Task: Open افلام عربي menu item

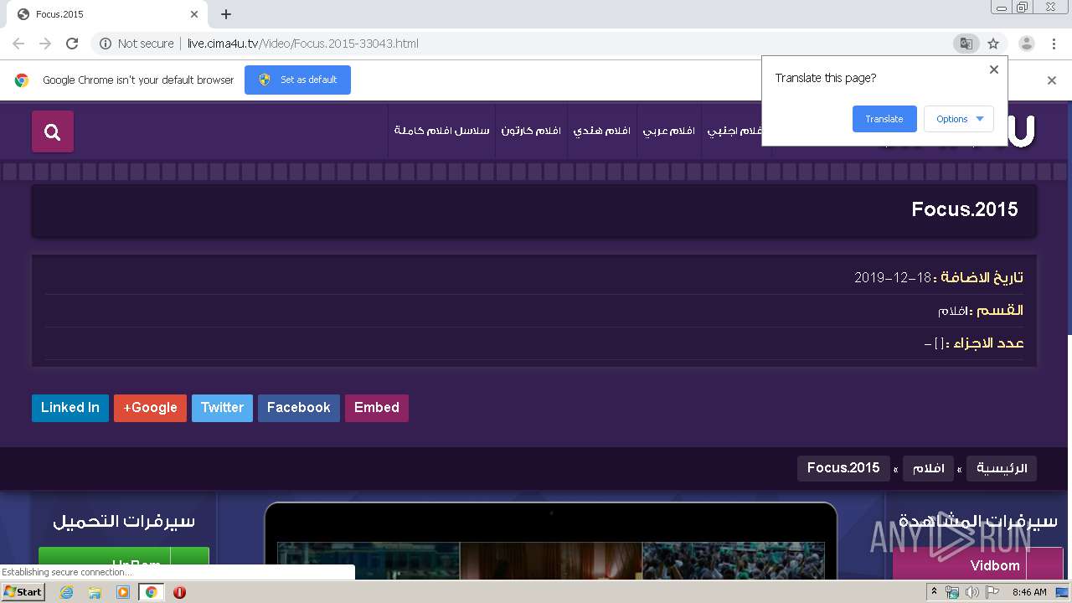Action: (x=669, y=131)
